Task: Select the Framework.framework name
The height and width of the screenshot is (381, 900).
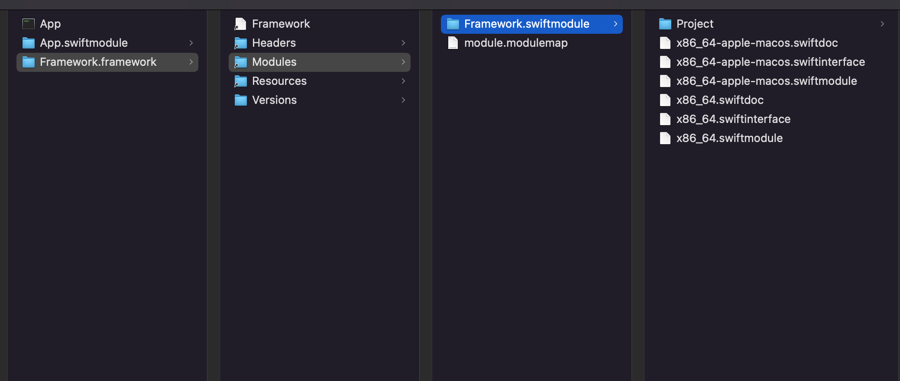Action: click(x=98, y=62)
